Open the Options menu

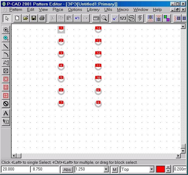pos(75,10)
